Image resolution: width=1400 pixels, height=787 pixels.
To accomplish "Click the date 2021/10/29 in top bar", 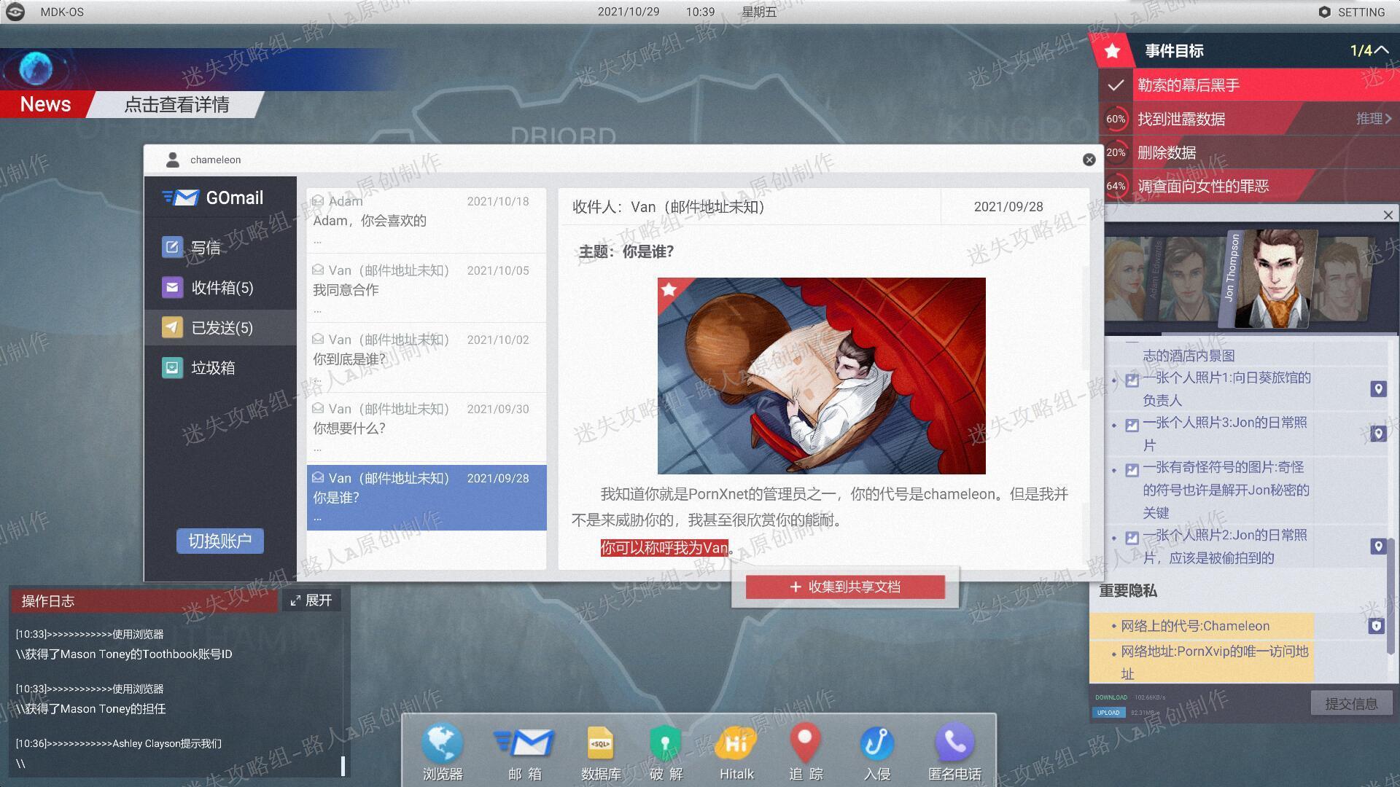I will (629, 12).
